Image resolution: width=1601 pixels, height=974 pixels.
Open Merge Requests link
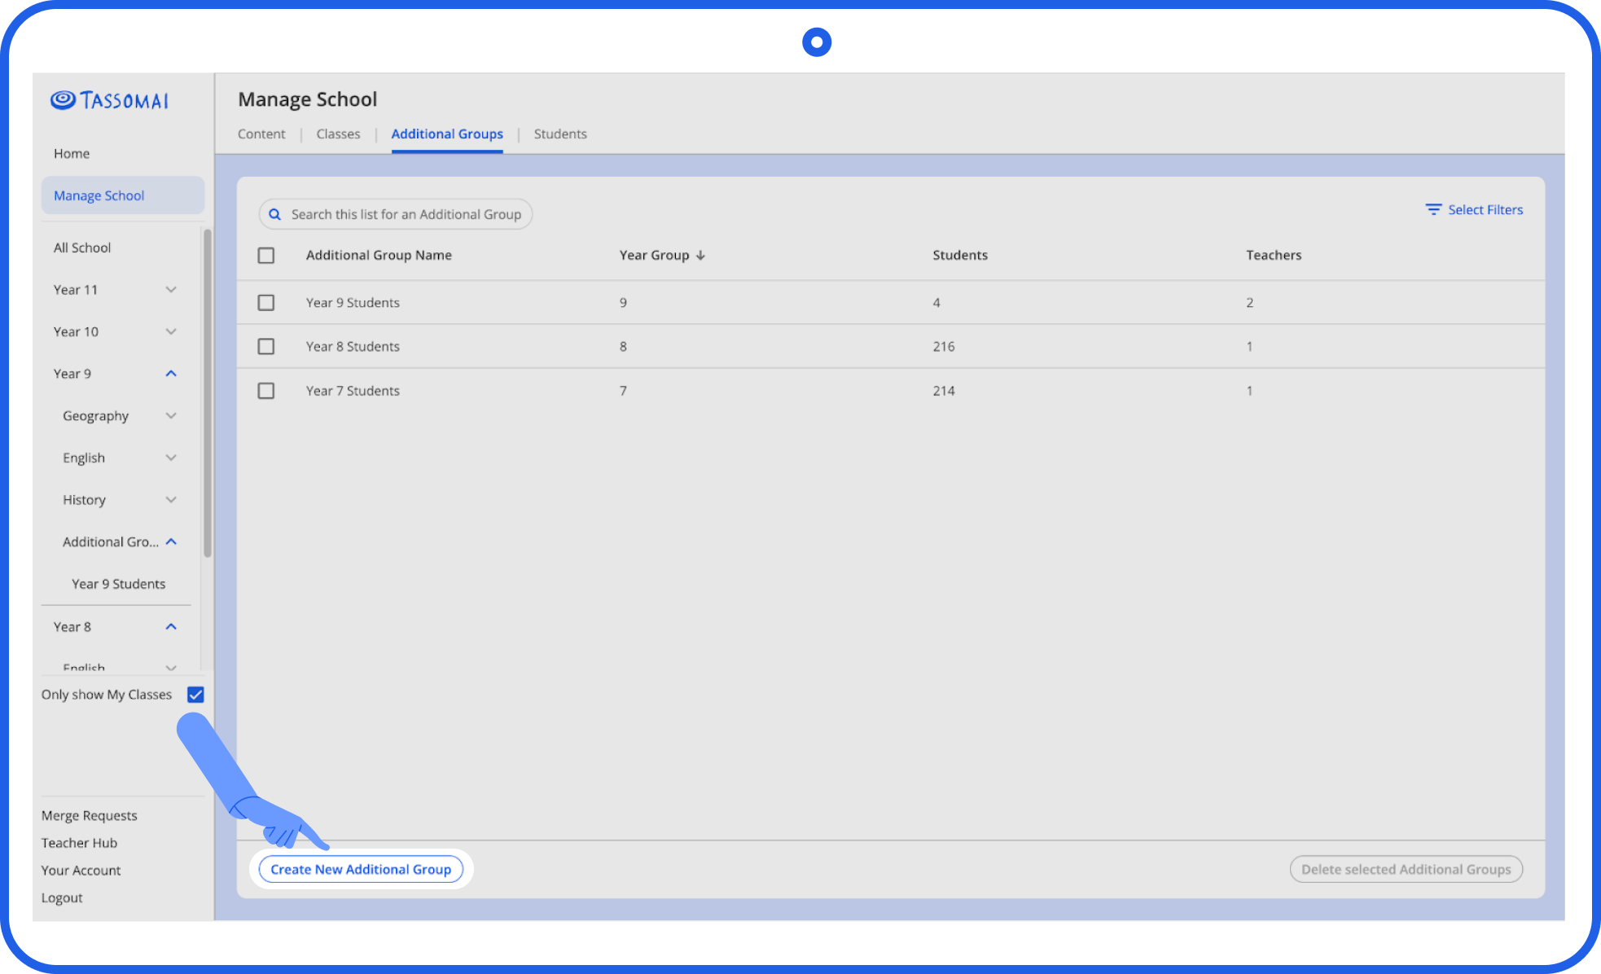click(90, 816)
